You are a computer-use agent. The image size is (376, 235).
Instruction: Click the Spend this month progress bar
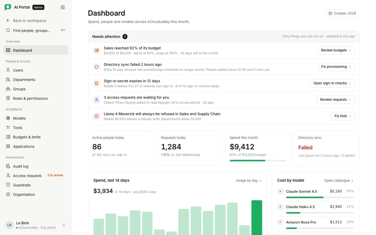(258, 161)
